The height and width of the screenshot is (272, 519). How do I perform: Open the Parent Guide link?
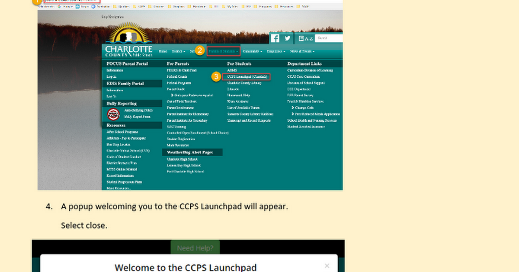[x=176, y=89]
